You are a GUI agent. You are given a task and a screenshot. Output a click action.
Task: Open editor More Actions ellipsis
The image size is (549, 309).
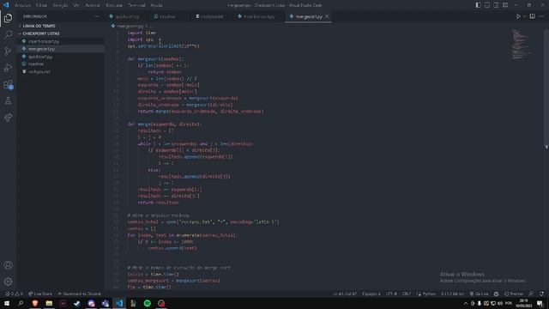click(x=541, y=16)
